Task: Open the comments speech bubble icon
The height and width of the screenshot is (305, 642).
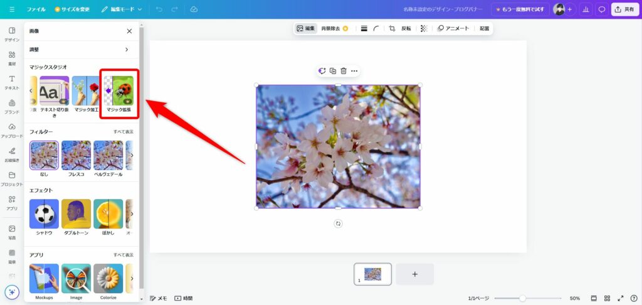Action: coord(601,9)
